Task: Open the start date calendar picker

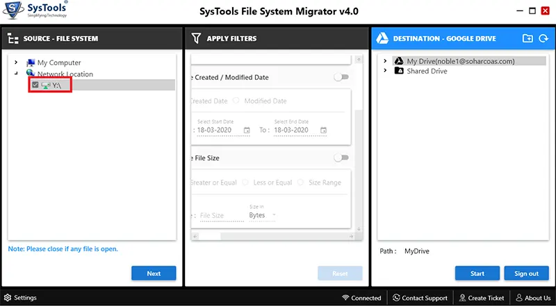Action: point(247,130)
